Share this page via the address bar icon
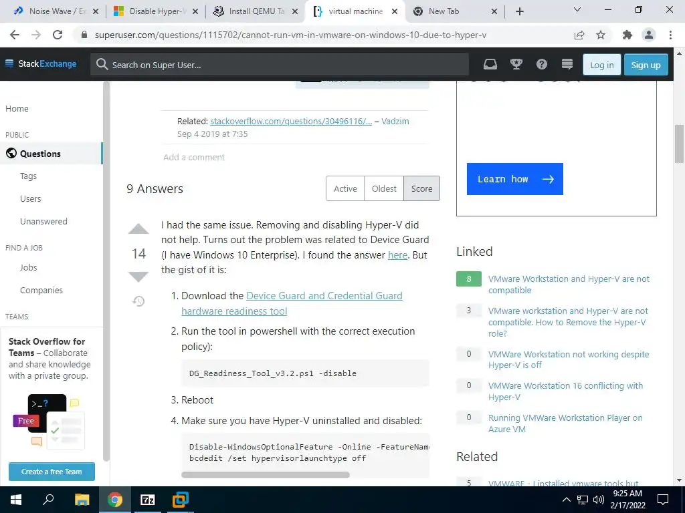The image size is (685, 513). pos(579,35)
